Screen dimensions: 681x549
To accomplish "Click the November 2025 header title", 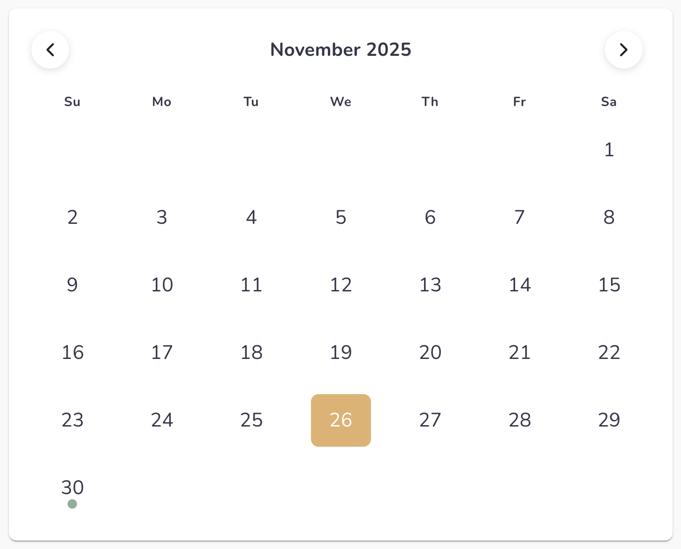I will click(x=340, y=50).
